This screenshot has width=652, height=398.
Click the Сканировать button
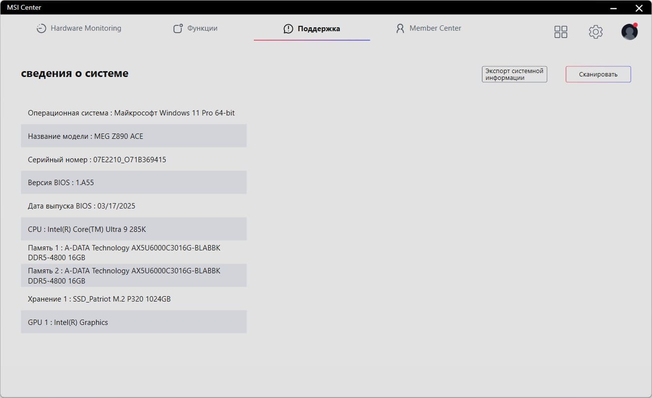coord(598,74)
